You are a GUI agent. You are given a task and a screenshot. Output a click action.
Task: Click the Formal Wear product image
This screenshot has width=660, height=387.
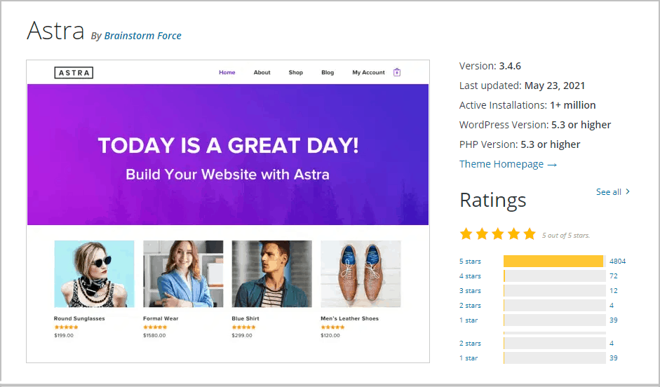point(183,274)
